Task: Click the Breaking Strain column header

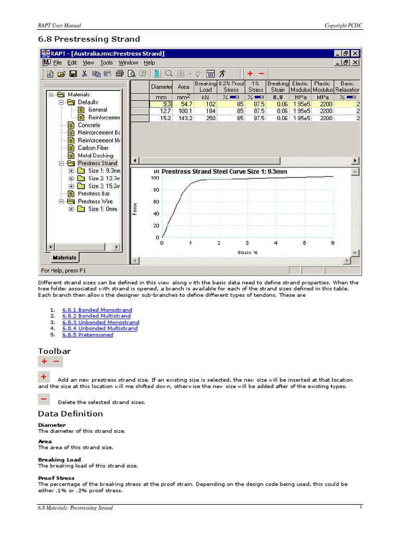Action: [x=278, y=87]
